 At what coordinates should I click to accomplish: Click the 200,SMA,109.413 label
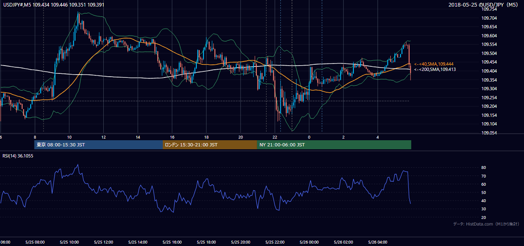435,70
